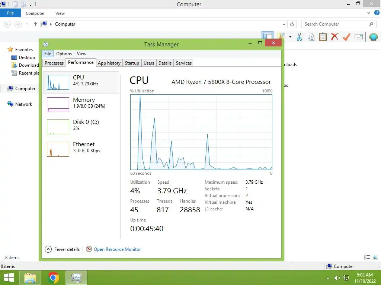Open the recent locations dropdown arrow
Viewport: 381px width, 285px height.
pyautogui.click(x=27, y=24)
